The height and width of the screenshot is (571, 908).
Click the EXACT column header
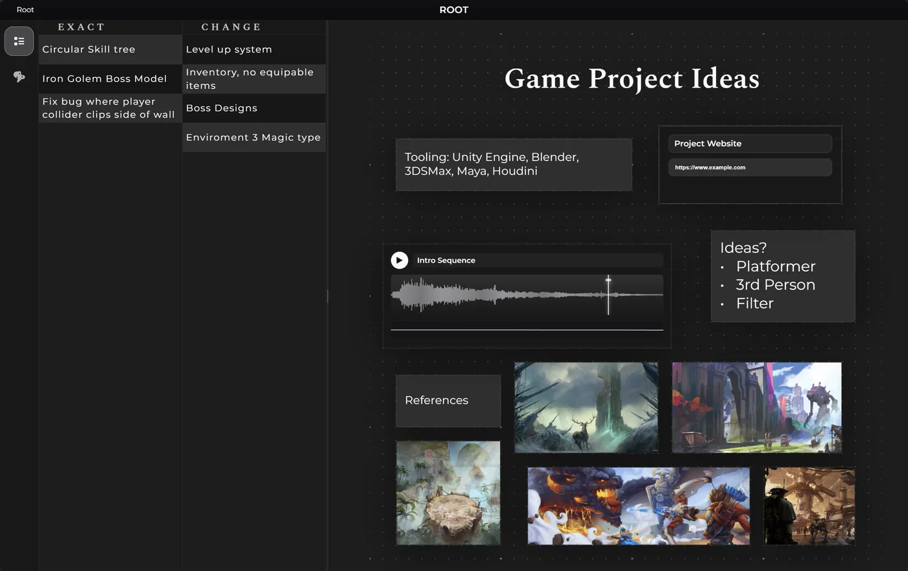coord(81,27)
